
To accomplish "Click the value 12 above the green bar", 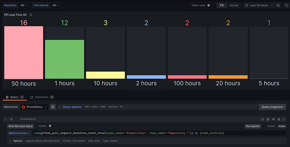I will point(65,23).
